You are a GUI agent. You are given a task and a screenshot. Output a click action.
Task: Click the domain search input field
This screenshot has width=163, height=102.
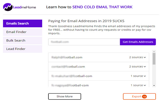(84, 42)
